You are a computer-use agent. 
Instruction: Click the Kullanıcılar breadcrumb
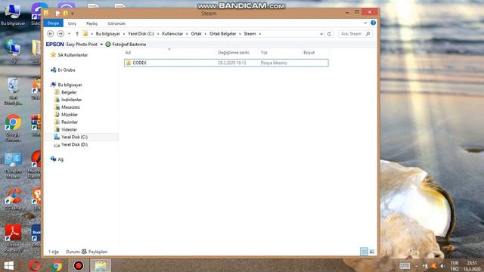(x=172, y=34)
